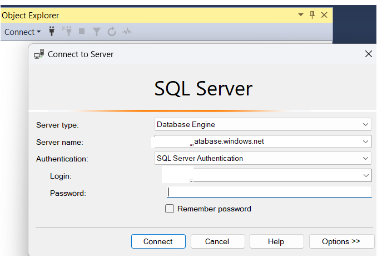
Task: Toggle the Object Explorer auto-hide pin
Action: 312,15
